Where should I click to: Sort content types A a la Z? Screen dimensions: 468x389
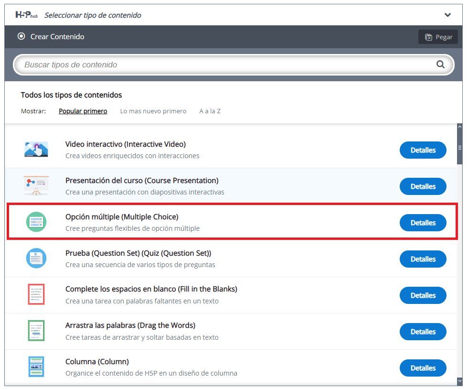[x=210, y=111]
